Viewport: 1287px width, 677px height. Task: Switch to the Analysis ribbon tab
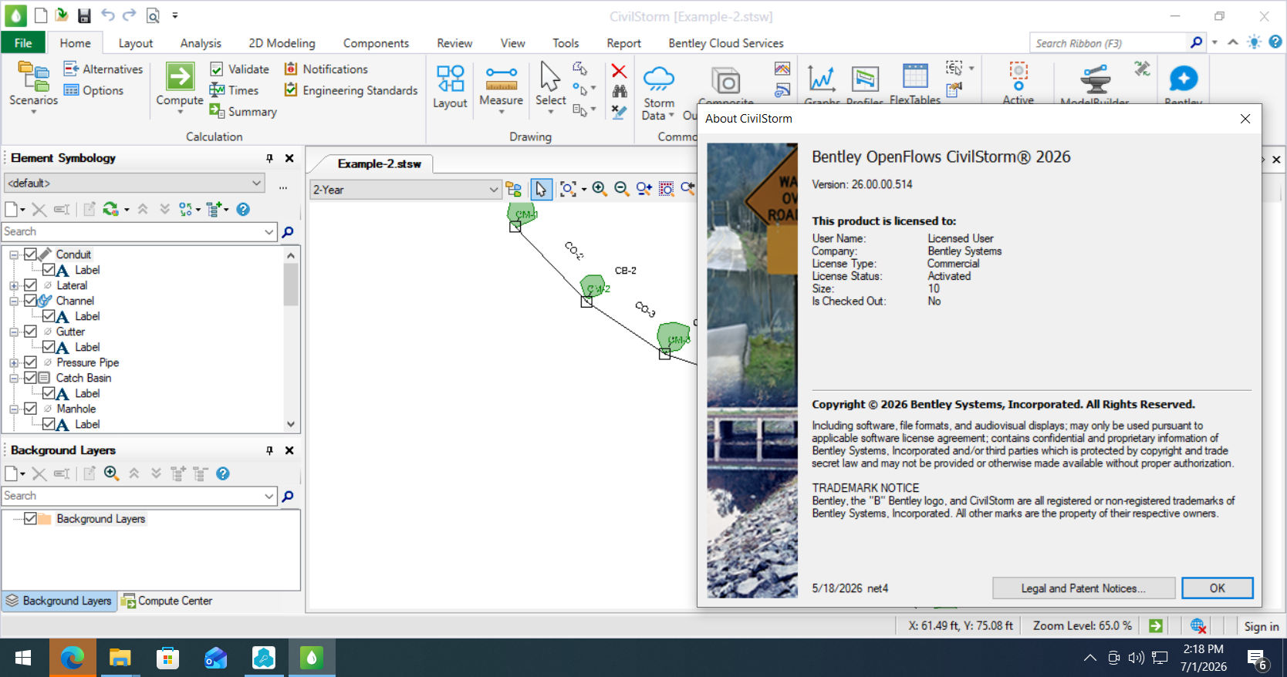pyautogui.click(x=201, y=43)
